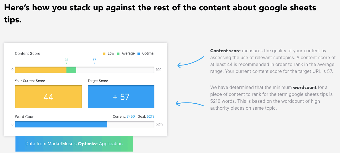Click the blue Optimal legend swatch
This screenshot has height=153, width=340.
(x=139, y=54)
